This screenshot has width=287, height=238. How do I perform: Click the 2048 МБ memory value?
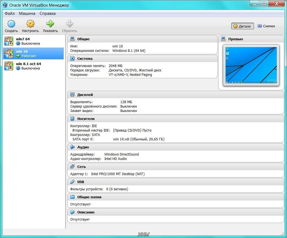[x=115, y=66]
